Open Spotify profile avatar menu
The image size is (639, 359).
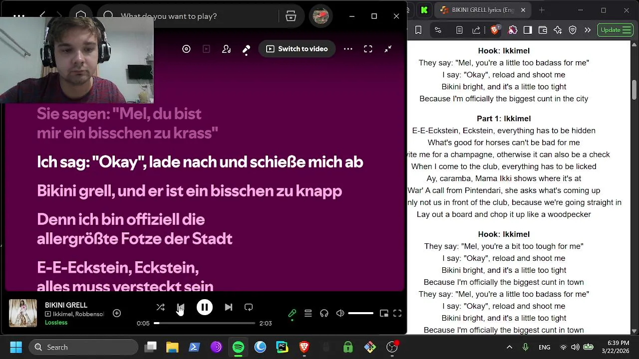[x=320, y=16]
